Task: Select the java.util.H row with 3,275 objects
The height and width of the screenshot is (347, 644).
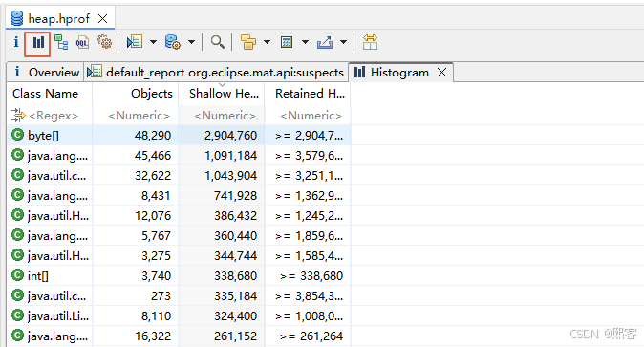Action: click(179, 256)
